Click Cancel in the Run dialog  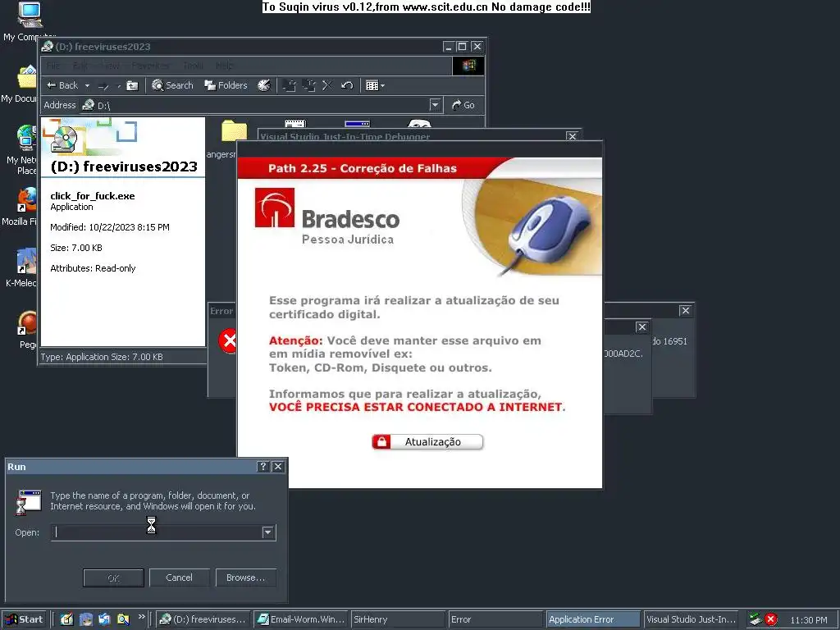[x=179, y=577]
